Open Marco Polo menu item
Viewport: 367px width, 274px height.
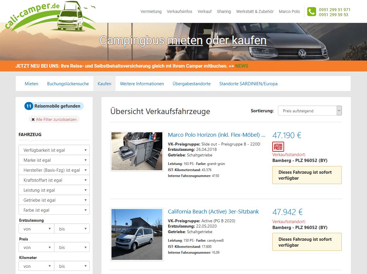pos(289,11)
